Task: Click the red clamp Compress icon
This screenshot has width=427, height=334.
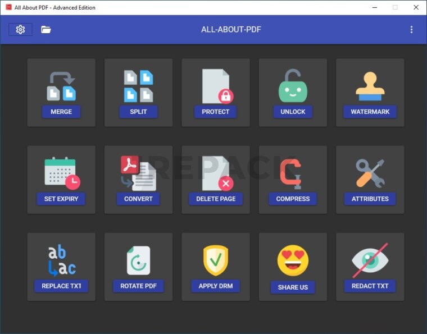Action: coord(293,173)
